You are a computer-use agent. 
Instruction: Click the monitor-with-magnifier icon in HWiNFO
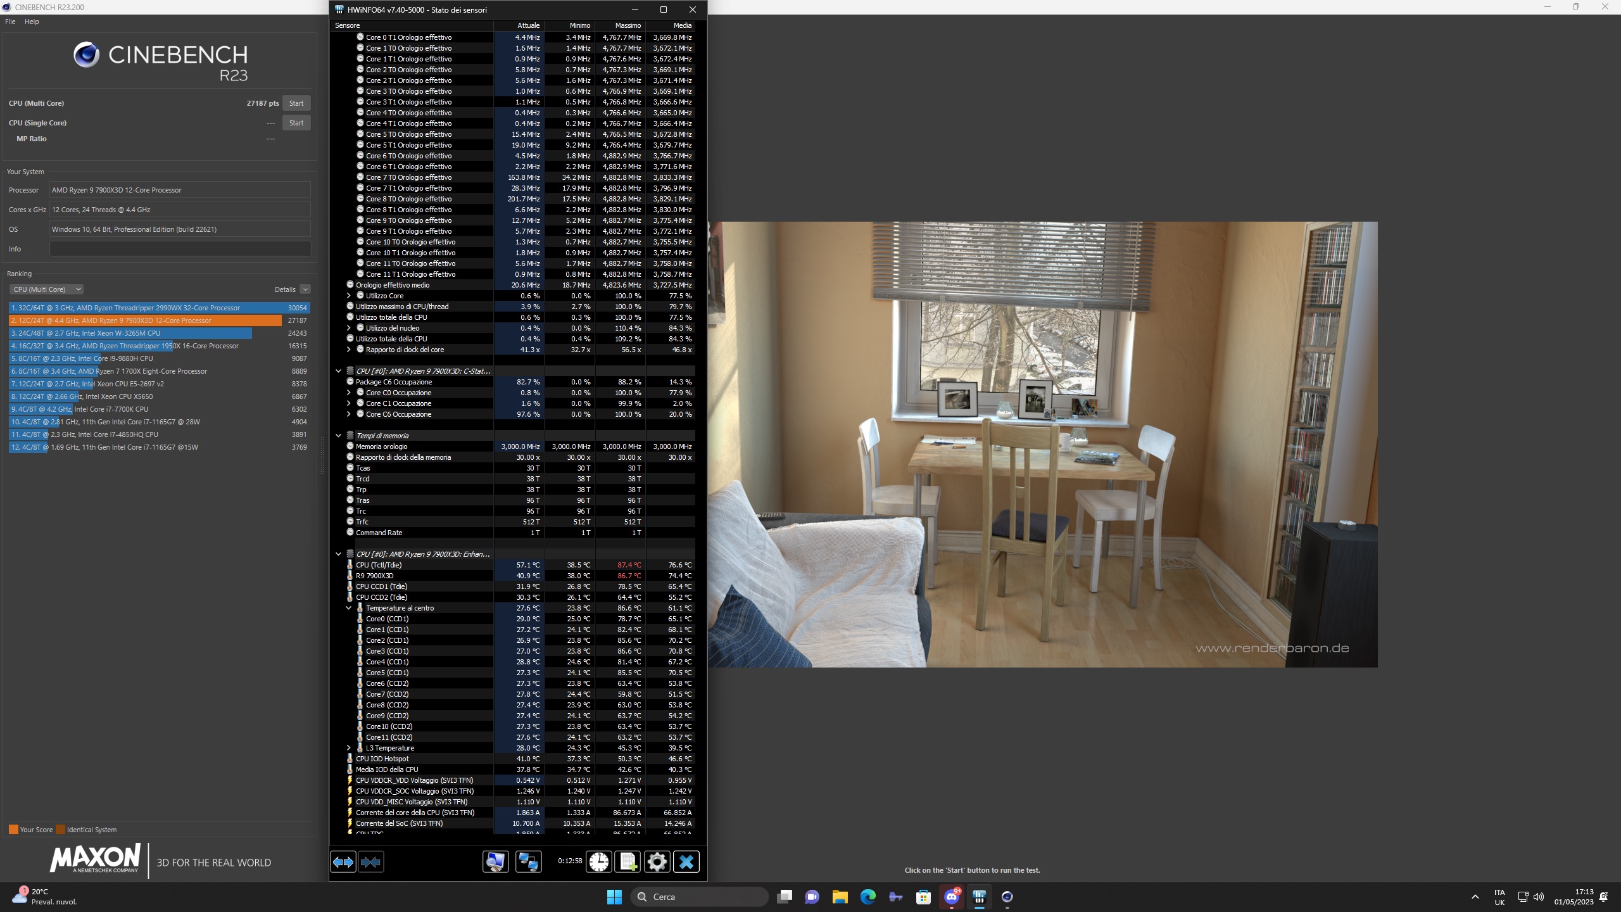[x=496, y=861]
